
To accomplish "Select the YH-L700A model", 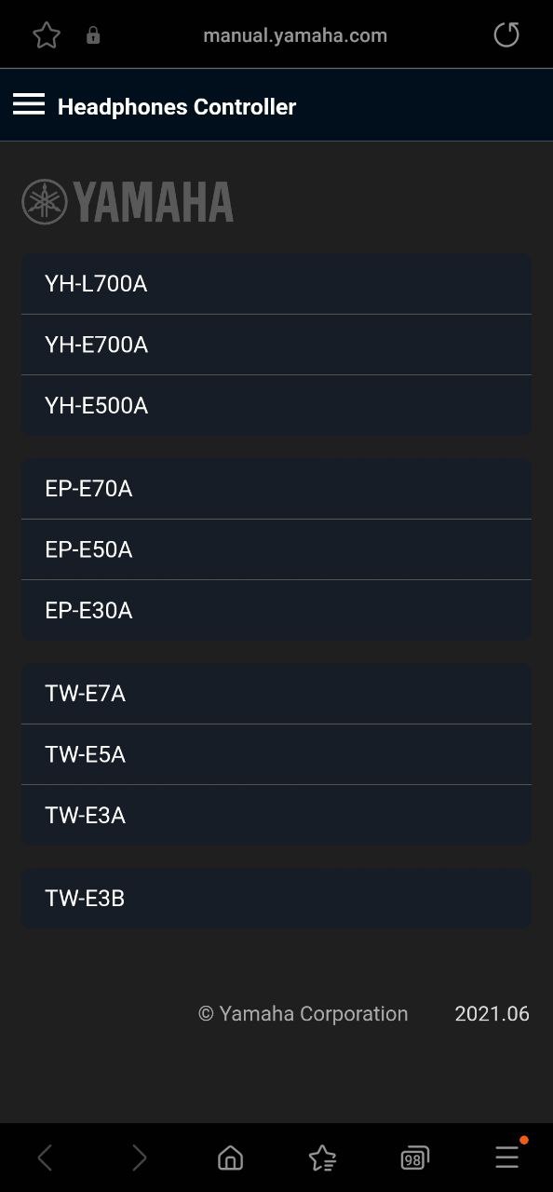I will tap(276, 284).
